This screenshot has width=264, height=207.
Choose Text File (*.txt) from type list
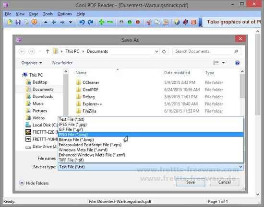pos(151,119)
